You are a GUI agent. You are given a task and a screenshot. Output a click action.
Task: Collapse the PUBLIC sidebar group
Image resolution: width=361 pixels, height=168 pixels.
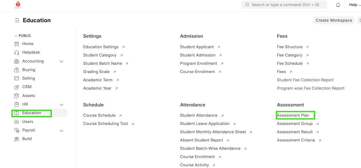point(16,36)
